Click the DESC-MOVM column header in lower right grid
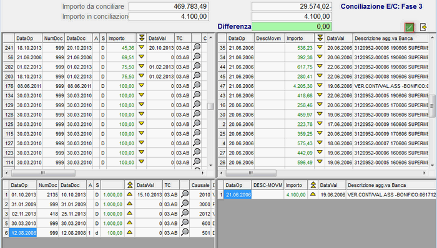This screenshot has height=248, width=437. (268, 185)
